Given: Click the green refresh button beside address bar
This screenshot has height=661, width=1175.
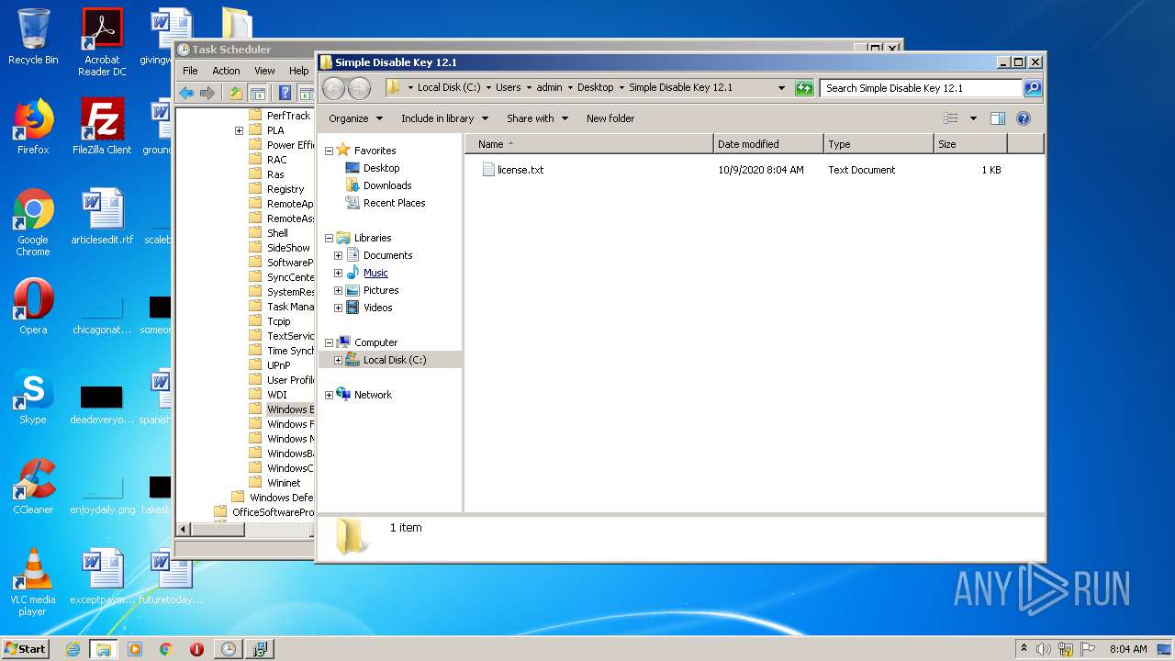Looking at the screenshot, I should [x=804, y=88].
